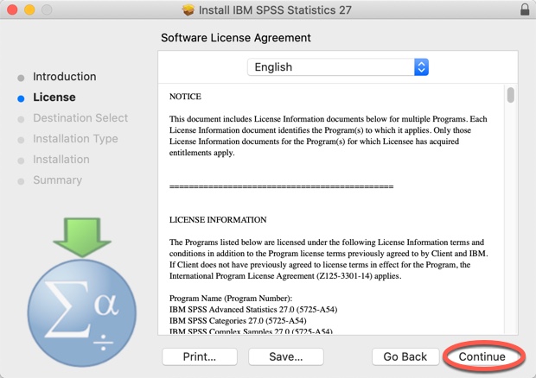This screenshot has width=536, height=378.
Task: Print the license agreement with Print...
Action: tap(200, 356)
